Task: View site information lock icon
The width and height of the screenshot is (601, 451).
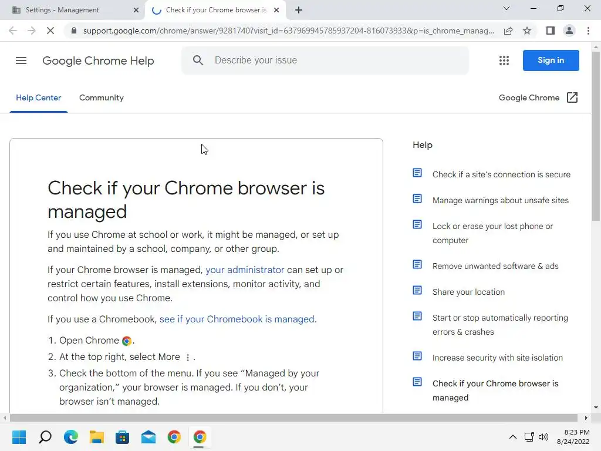Action: point(74,31)
